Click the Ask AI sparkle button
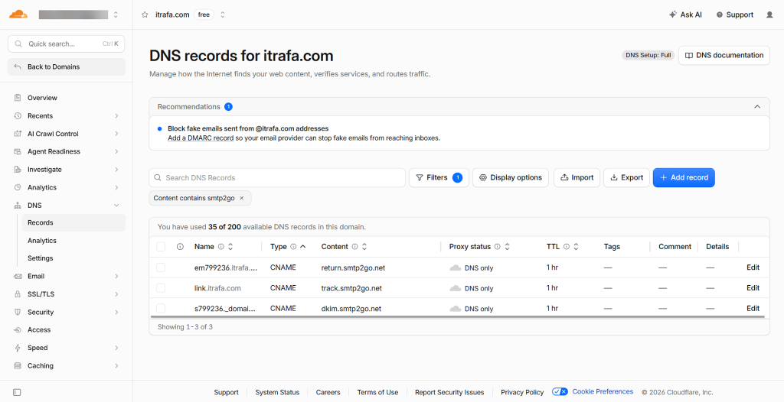 (685, 15)
